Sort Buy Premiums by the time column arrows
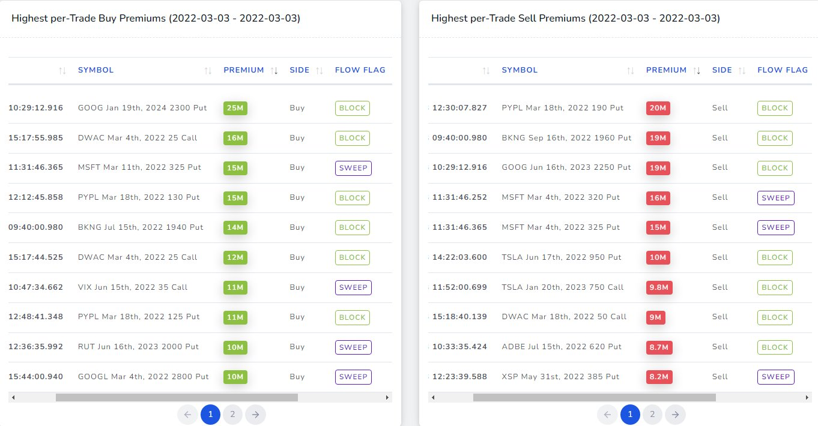The height and width of the screenshot is (426, 818). (62, 71)
